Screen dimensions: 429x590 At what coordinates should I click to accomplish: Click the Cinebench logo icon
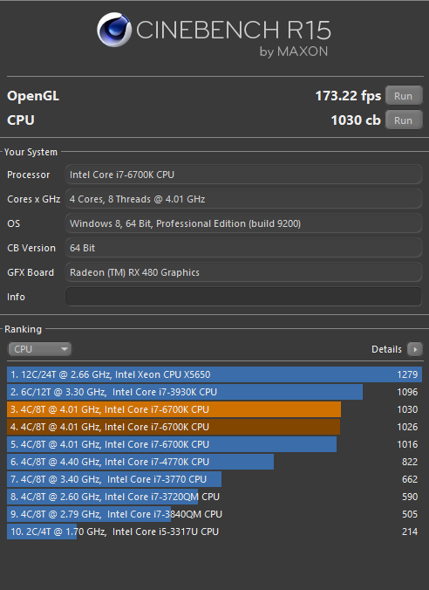pos(114,30)
